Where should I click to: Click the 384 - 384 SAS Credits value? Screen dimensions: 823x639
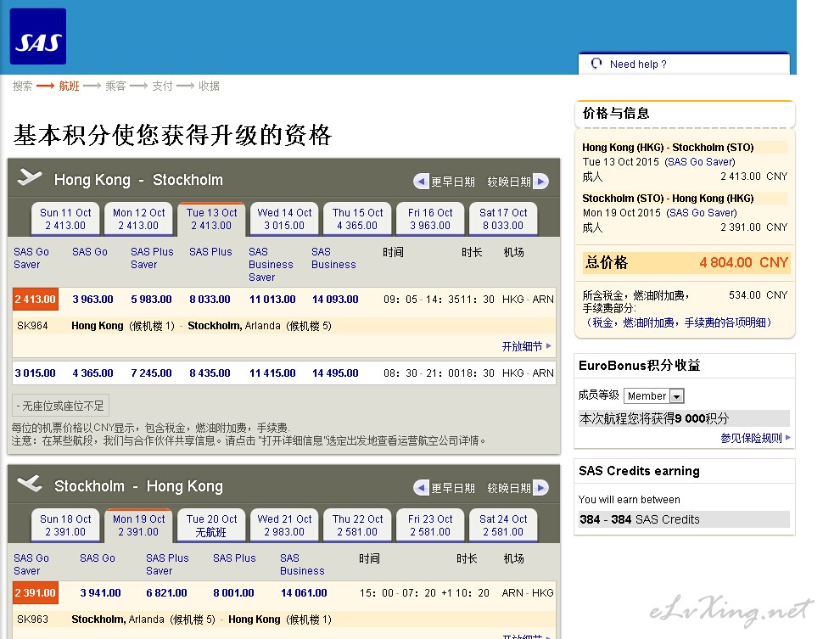[x=639, y=519]
